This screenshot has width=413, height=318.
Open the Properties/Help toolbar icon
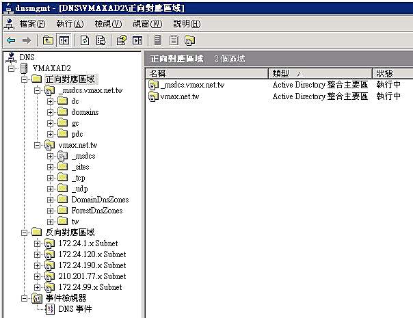122,40
